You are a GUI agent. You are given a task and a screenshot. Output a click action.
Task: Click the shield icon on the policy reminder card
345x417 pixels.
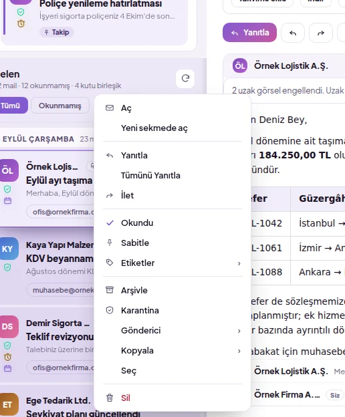[x=21, y=12]
